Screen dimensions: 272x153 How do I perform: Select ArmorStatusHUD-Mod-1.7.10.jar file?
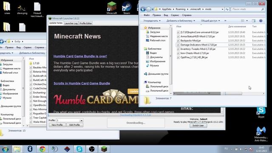click(198, 37)
